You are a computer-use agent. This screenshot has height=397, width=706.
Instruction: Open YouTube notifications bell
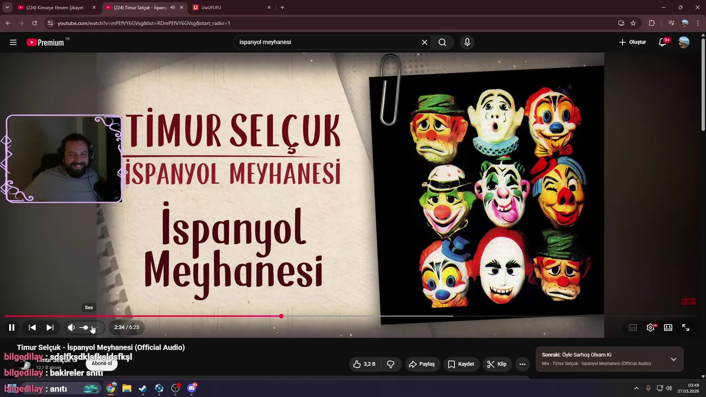coord(662,42)
